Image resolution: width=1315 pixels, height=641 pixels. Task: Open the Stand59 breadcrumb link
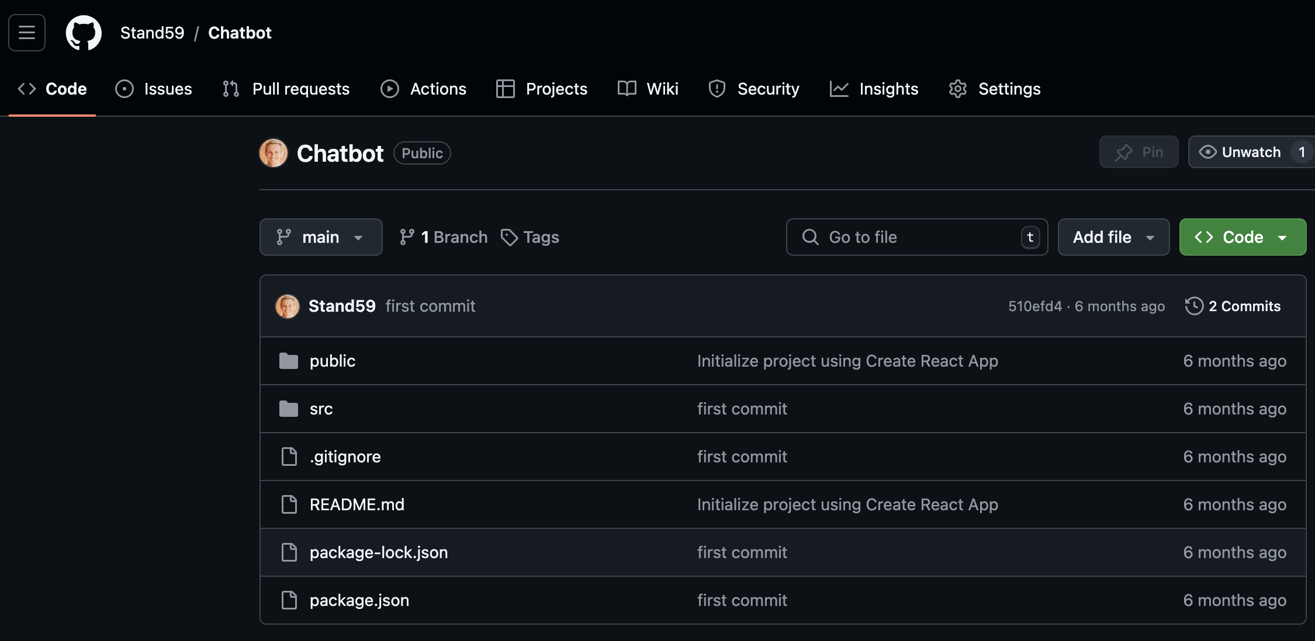pos(152,33)
